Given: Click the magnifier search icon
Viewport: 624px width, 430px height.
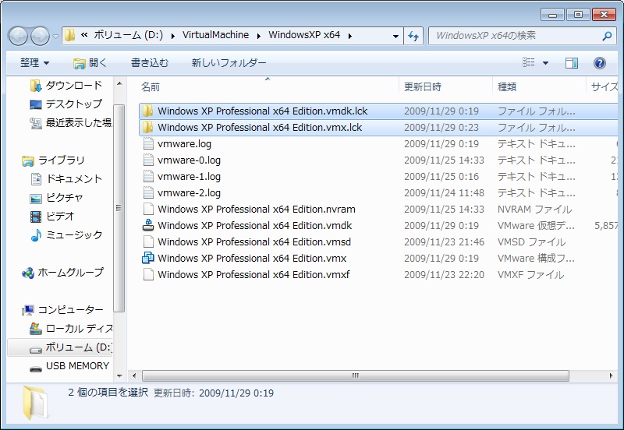Looking at the screenshot, I should 607,36.
